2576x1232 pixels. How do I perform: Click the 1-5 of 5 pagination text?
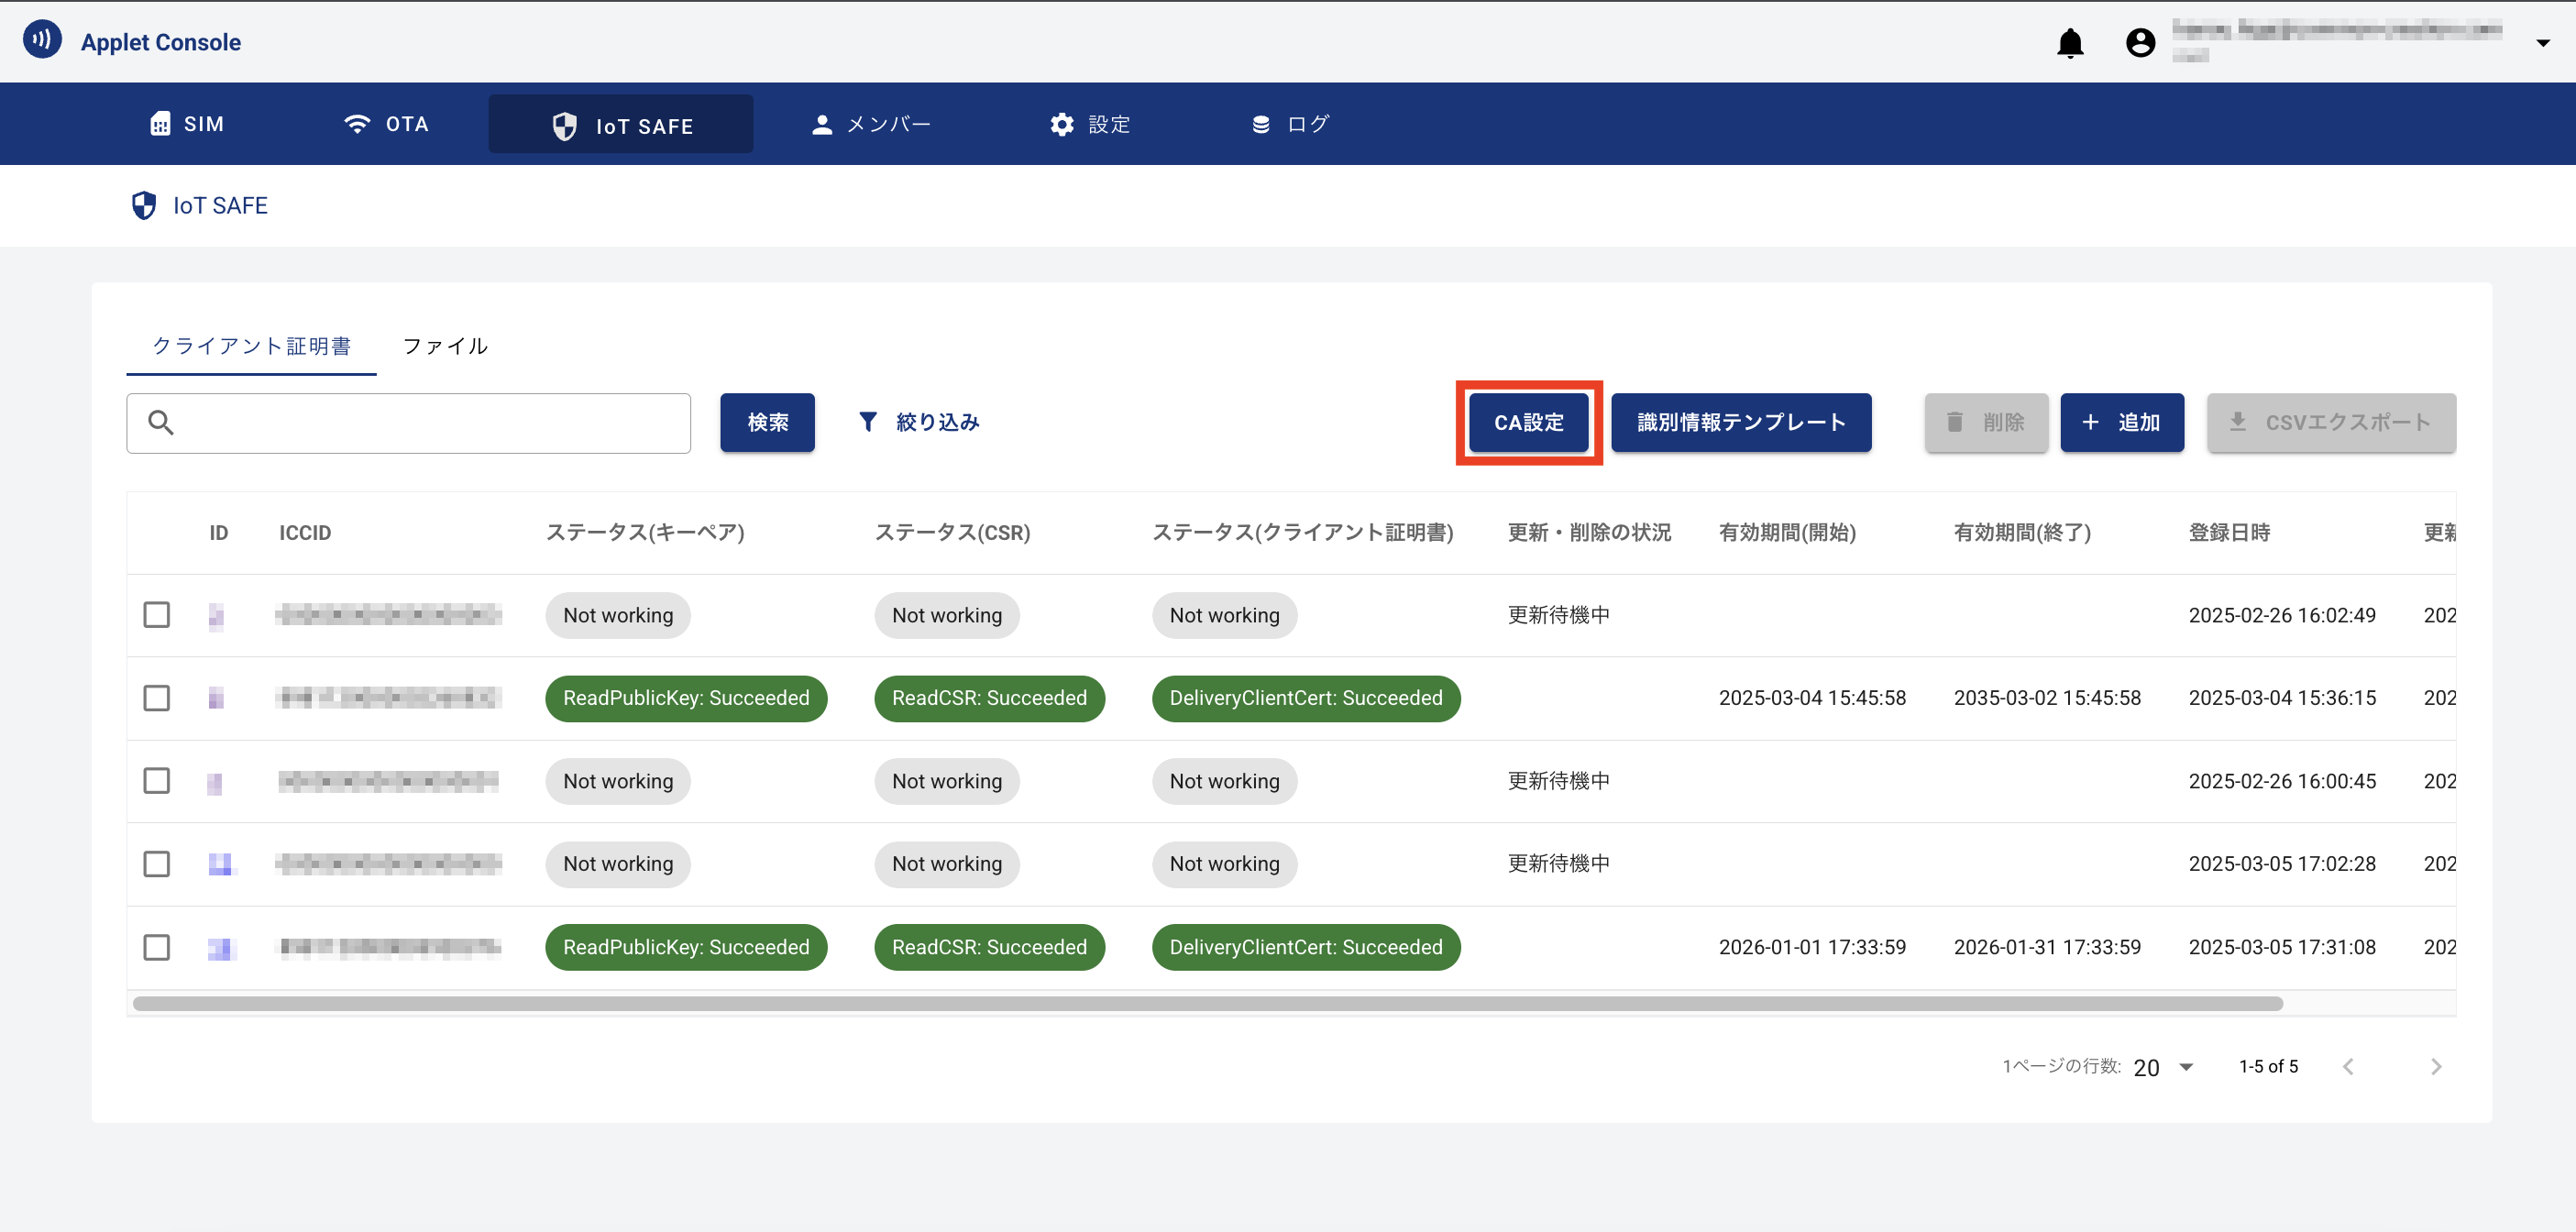[x=2268, y=1067]
